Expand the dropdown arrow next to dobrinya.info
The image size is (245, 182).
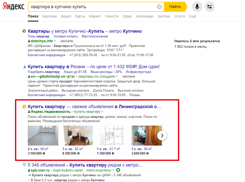[x=55, y=41]
